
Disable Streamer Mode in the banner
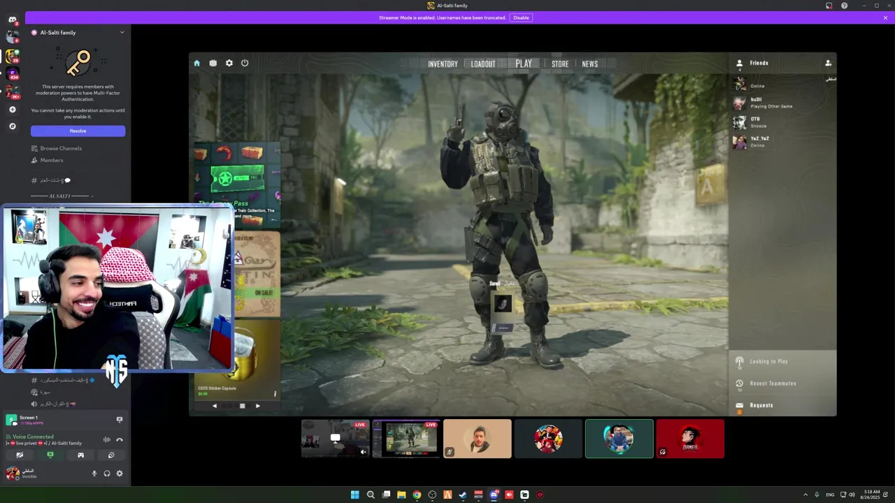(x=521, y=17)
